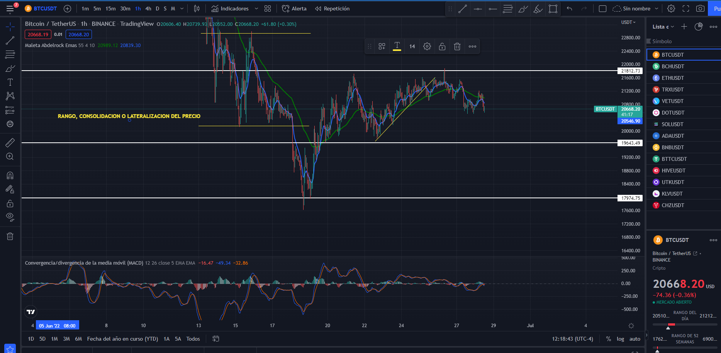Select the 1M date range
The width and height of the screenshot is (721, 353).
tap(54, 339)
